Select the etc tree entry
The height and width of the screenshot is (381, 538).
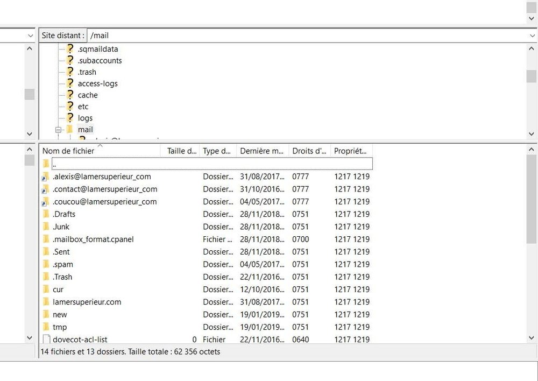click(x=83, y=107)
